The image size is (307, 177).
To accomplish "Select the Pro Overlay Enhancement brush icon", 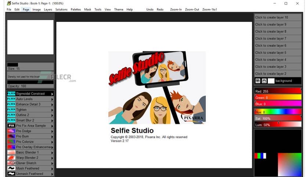I will point(11,147).
